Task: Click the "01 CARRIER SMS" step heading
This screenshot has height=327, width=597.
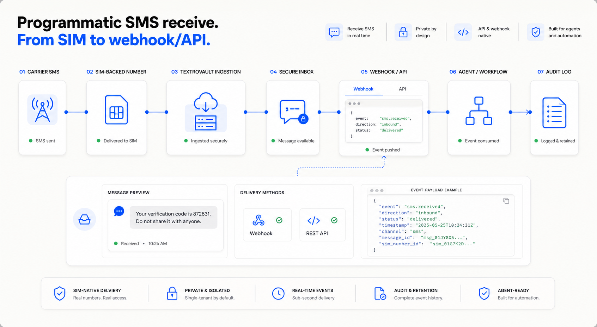Action: coord(39,72)
